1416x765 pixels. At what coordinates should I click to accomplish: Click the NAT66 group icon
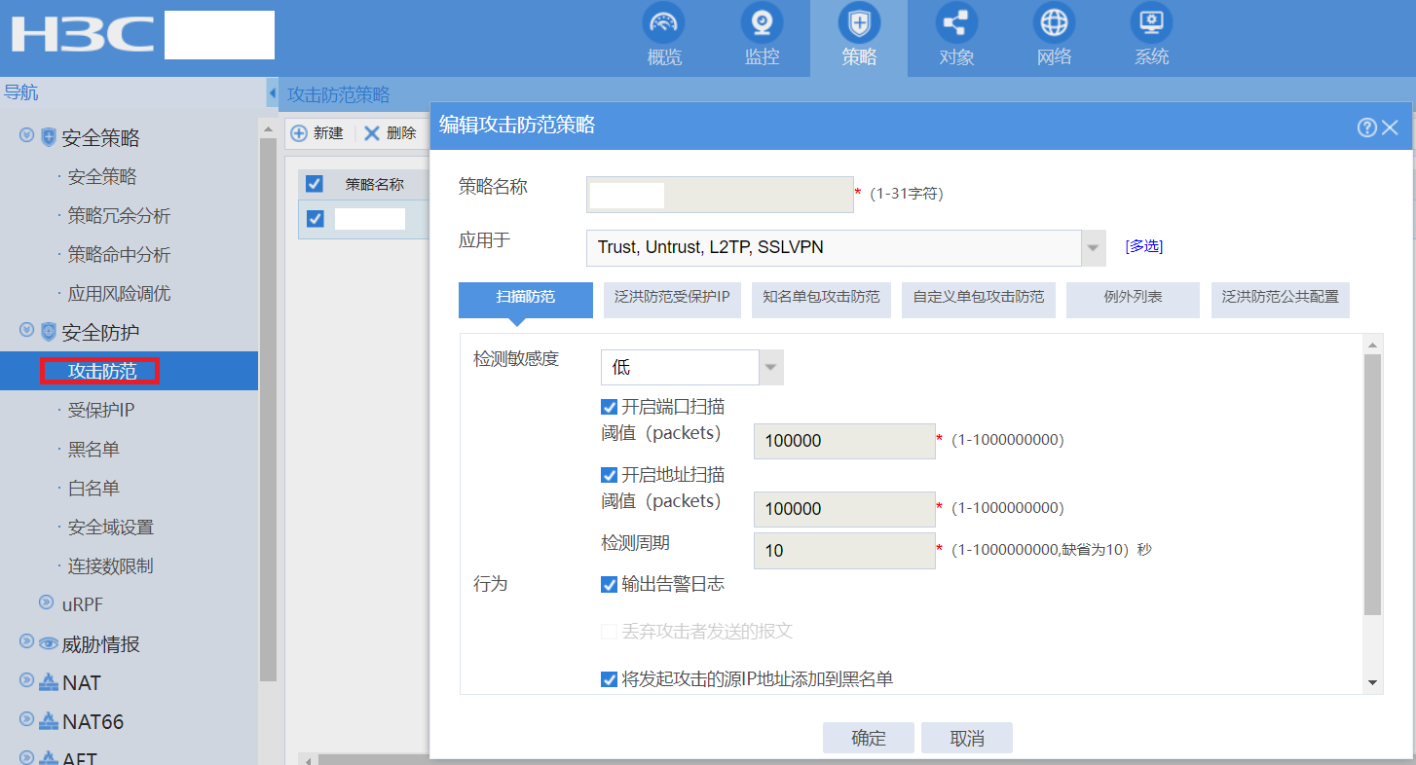[49, 721]
